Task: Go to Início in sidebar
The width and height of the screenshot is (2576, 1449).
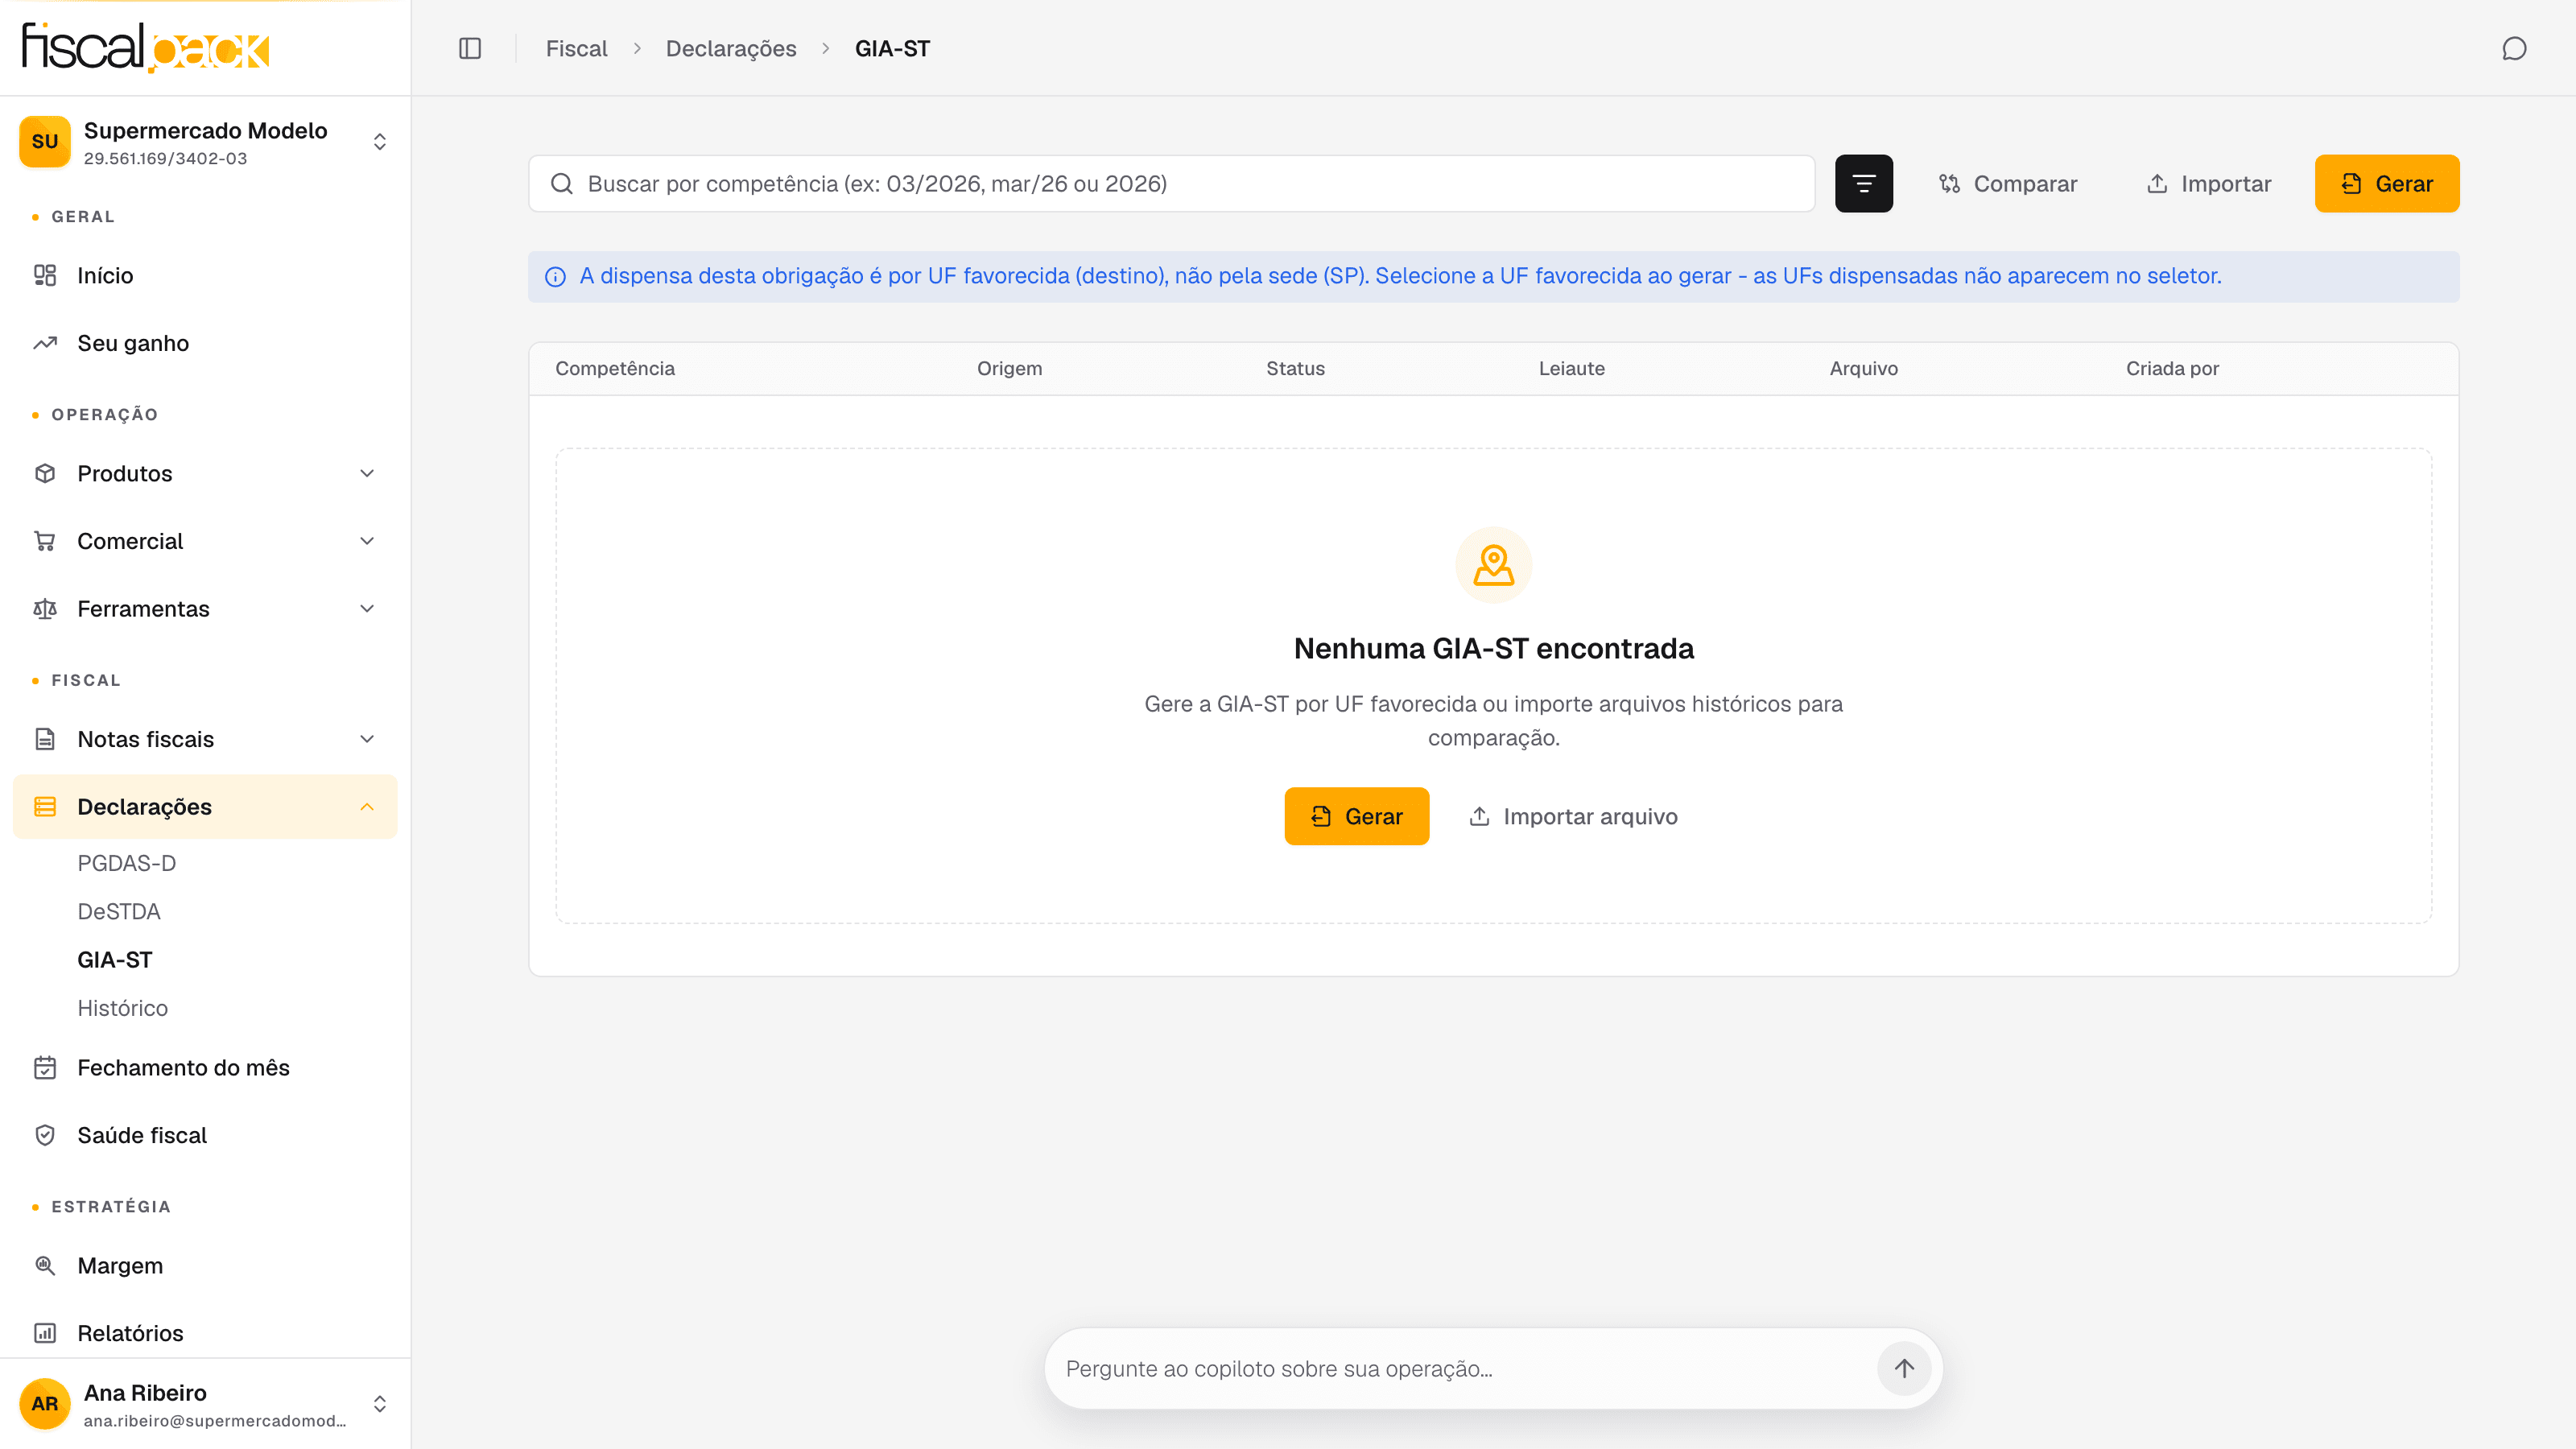Action: (205, 275)
